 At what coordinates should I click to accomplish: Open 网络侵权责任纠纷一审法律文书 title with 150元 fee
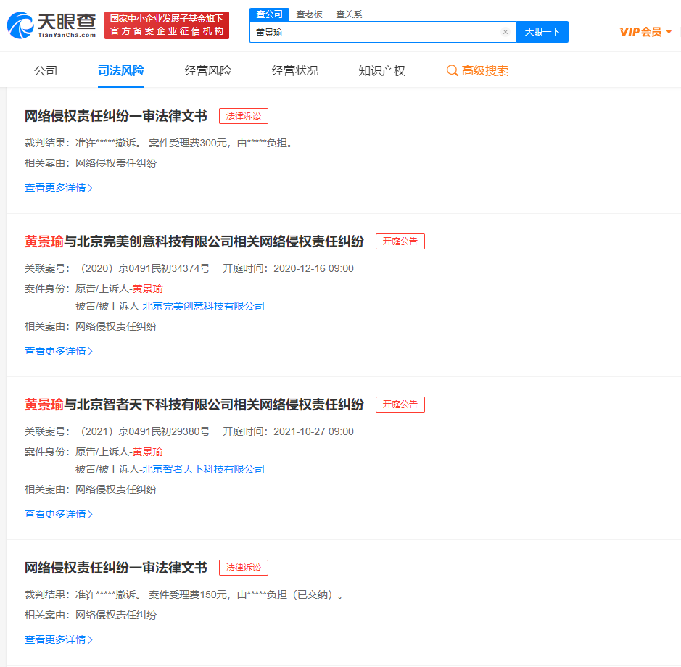115,568
